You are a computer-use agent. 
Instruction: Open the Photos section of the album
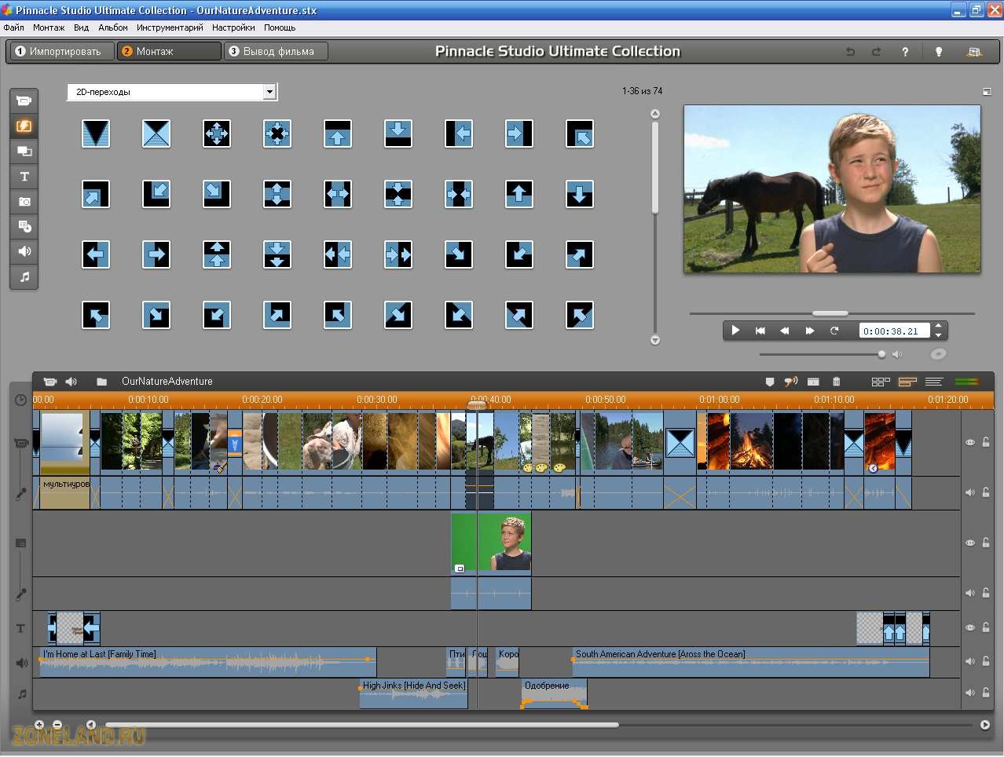24,202
